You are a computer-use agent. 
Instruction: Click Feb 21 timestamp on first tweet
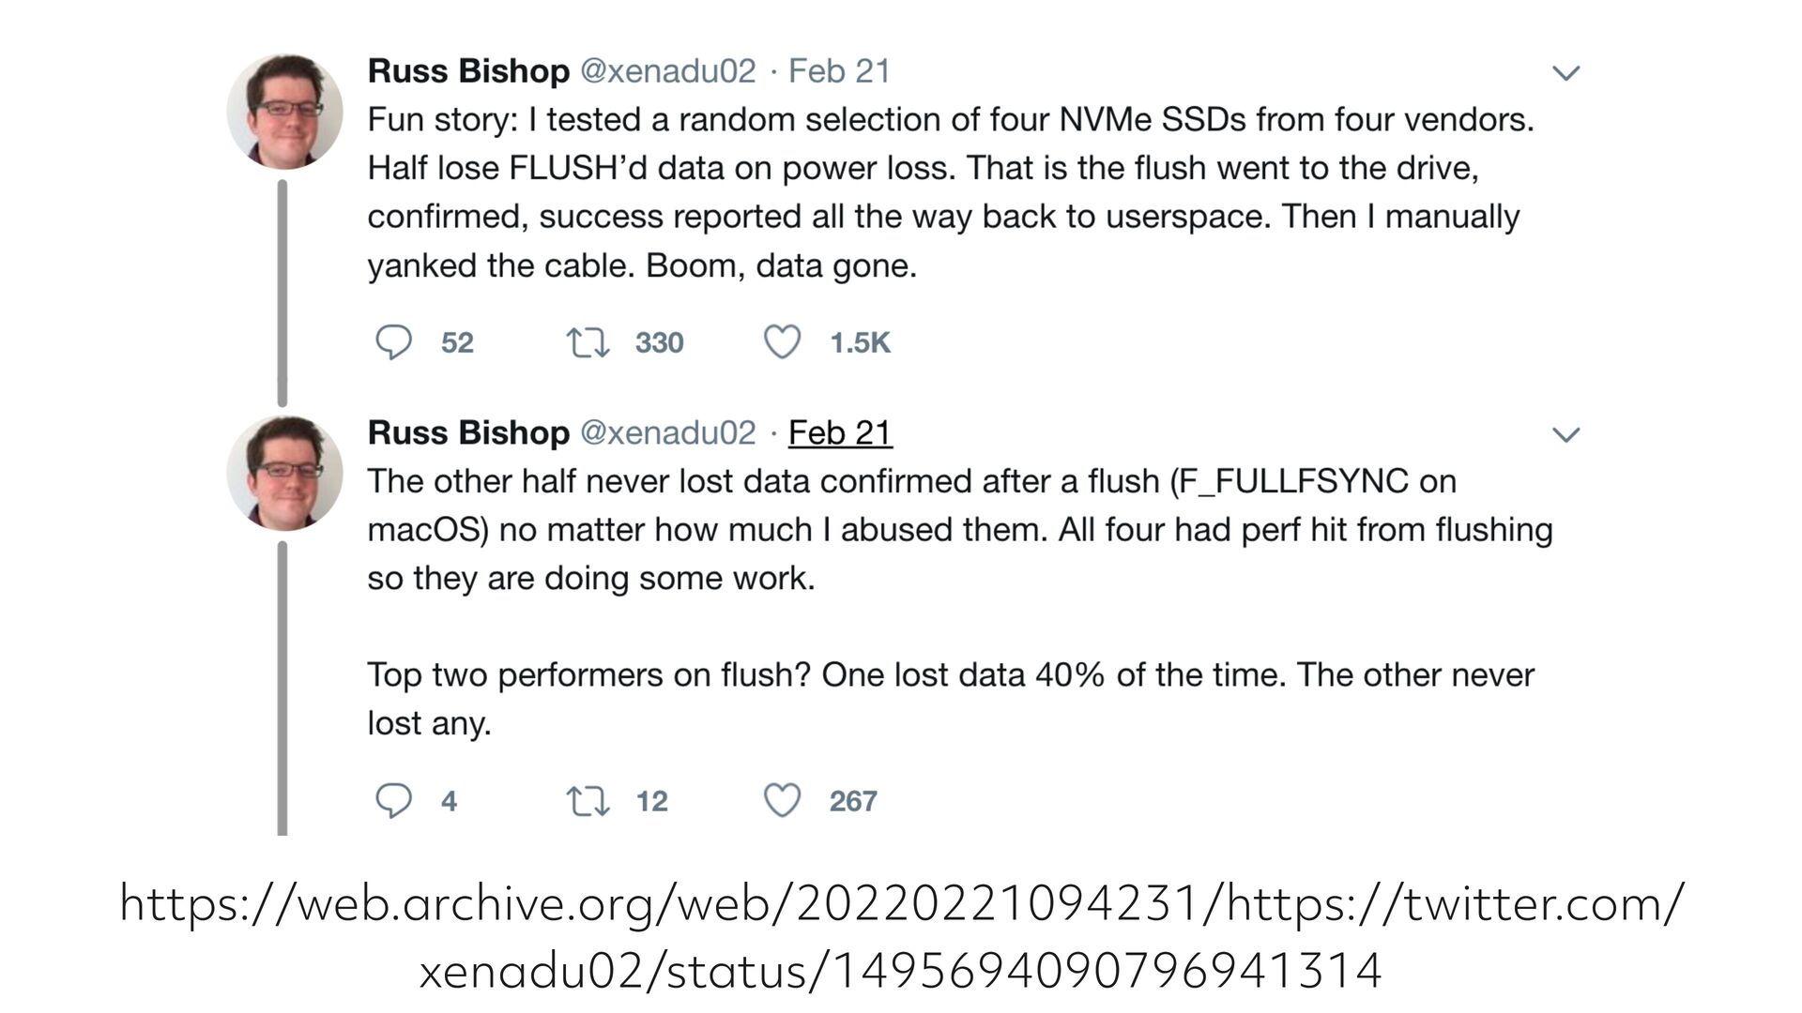coord(839,71)
